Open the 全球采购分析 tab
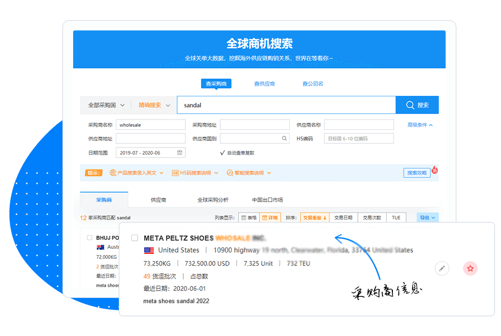The height and width of the screenshot is (336, 501). (x=213, y=200)
